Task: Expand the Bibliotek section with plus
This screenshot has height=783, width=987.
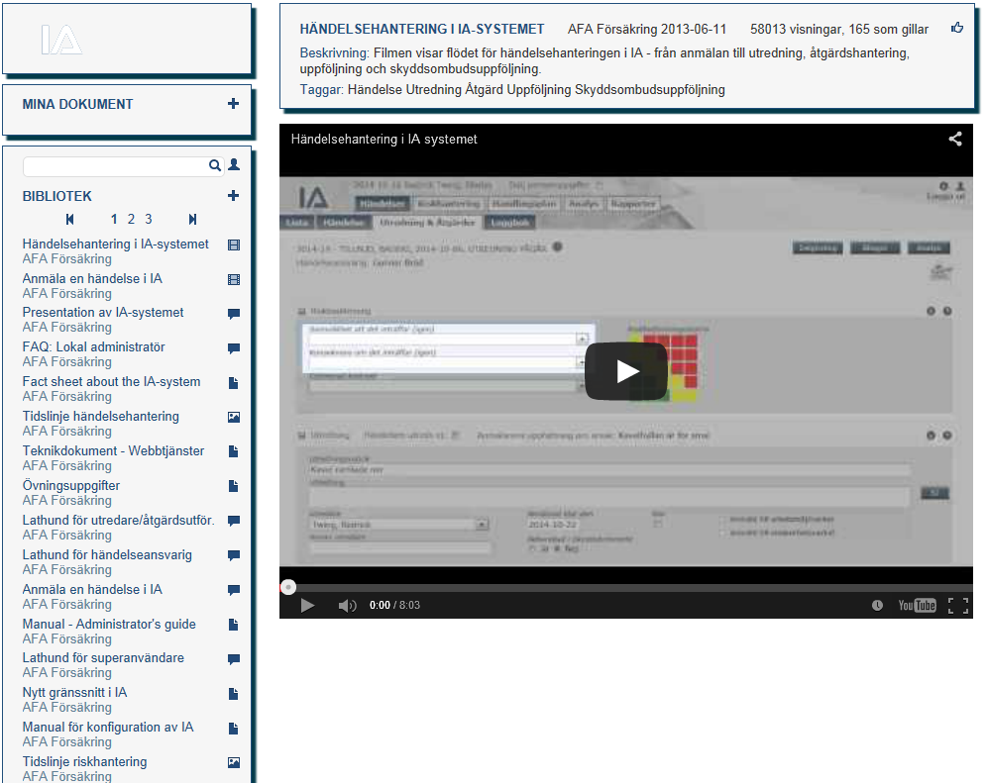Action: pos(233,196)
